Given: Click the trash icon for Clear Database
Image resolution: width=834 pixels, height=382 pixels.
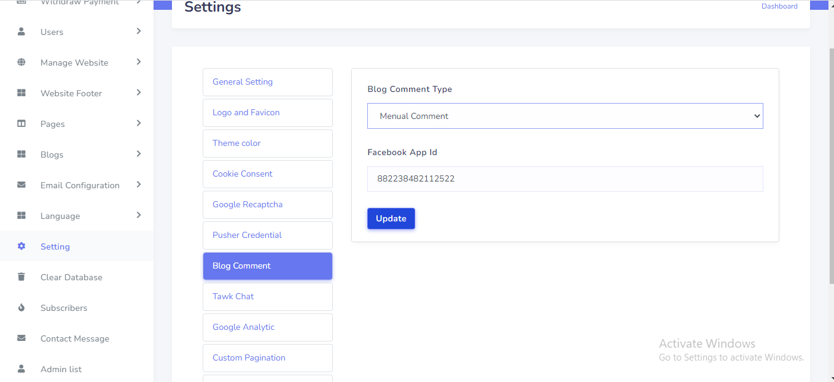Looking at the screenshot, I should tap(21, 277).
